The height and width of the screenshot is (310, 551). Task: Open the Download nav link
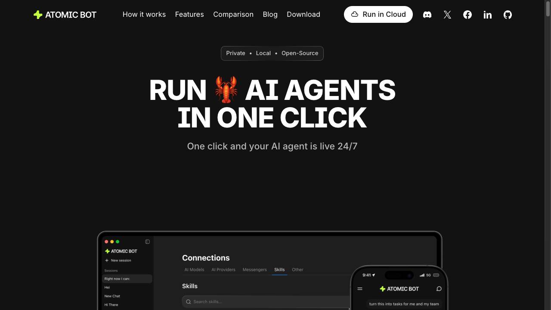(303, 14)
